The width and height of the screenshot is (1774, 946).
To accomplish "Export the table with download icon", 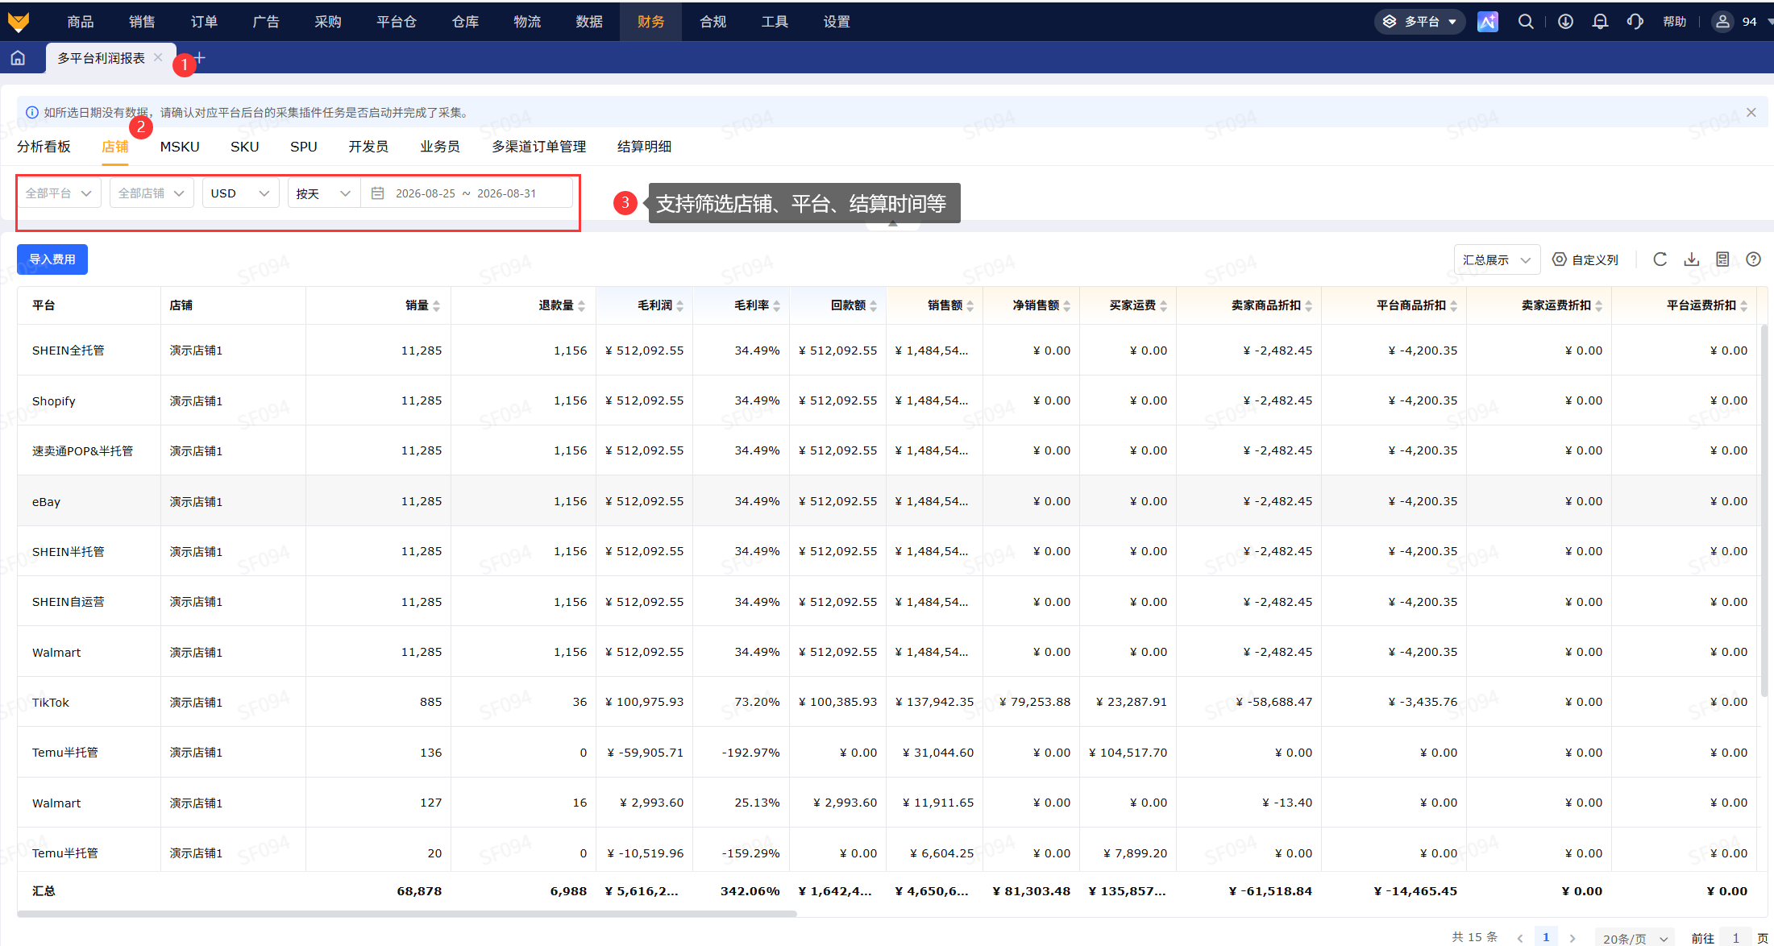I will pos(1692,259).
